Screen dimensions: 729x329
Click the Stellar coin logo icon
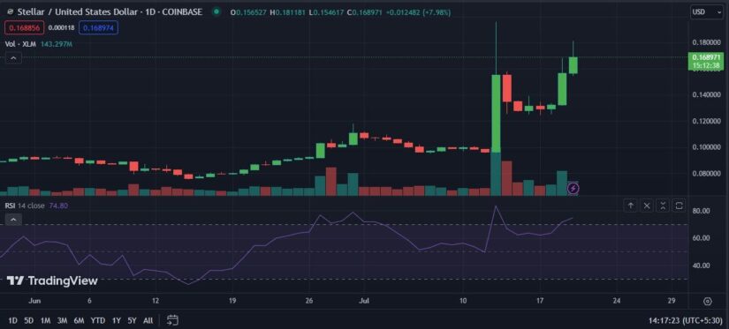[x=11, y=12]
